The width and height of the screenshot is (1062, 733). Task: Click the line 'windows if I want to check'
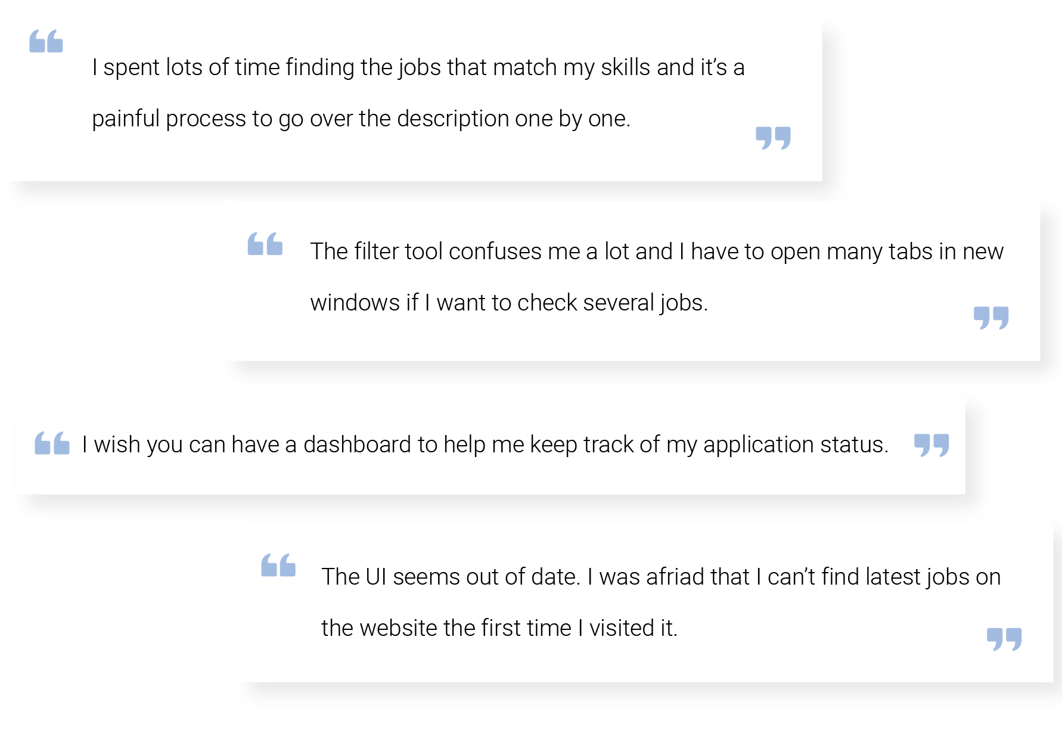click(509, 303)
